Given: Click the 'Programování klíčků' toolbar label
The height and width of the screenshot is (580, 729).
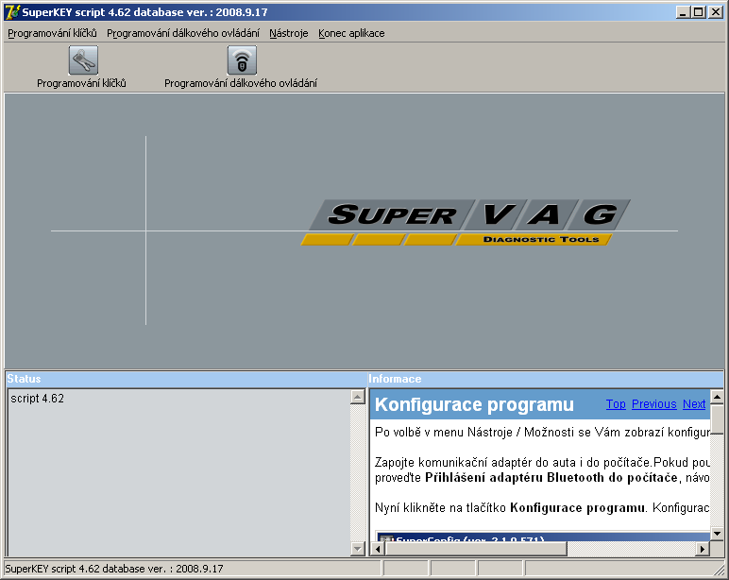Looking at the screenshot, I should pyautogui.click(x=81, y=83).
